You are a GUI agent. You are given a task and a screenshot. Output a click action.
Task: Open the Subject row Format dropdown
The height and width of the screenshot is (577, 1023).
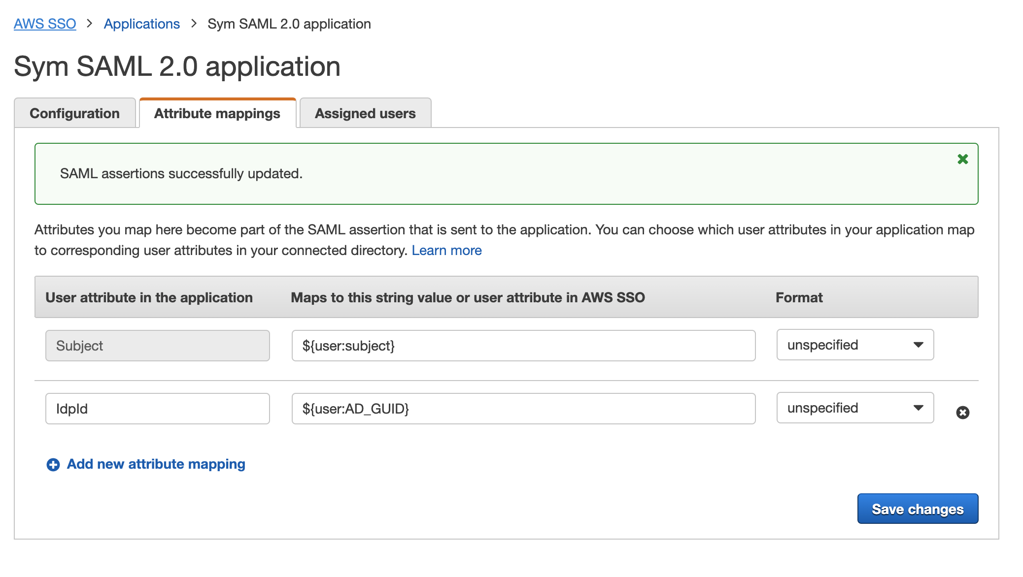(855, 345)
